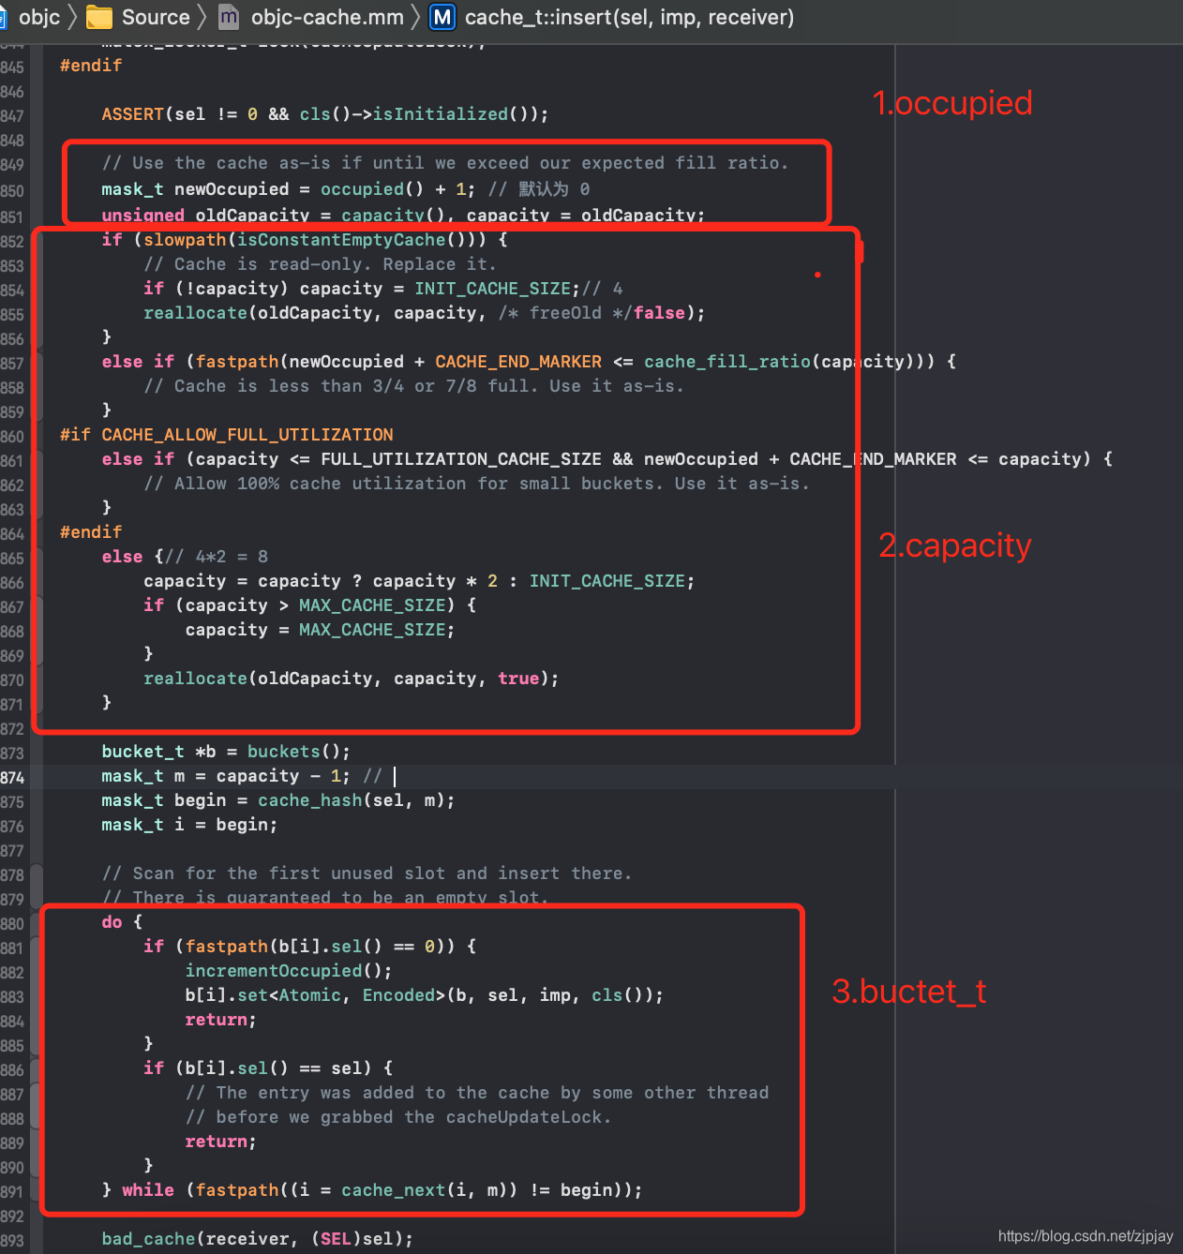Click line number 866 in the gutter

(x=12, y=583)
